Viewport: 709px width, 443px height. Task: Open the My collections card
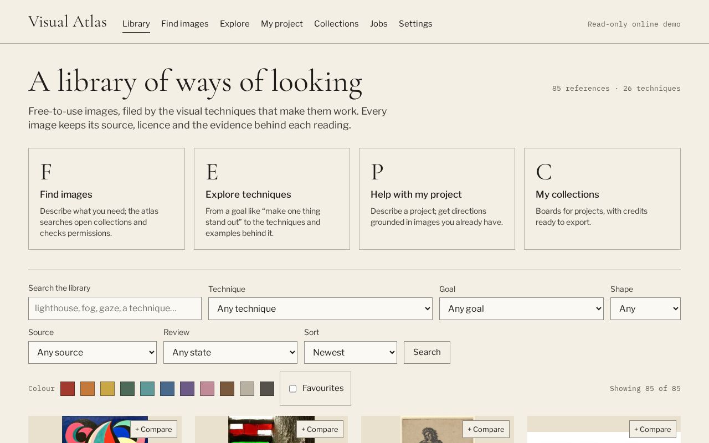coord(602,199)
